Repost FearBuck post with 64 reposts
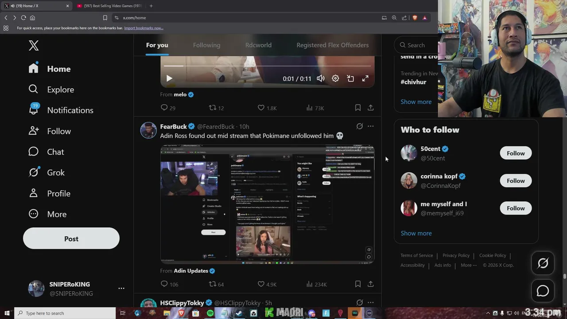The width and height of the screenshot is (567, 319). 216,284
